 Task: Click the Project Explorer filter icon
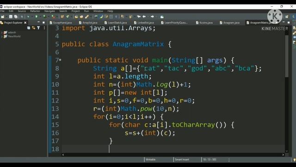pos(38,28)
